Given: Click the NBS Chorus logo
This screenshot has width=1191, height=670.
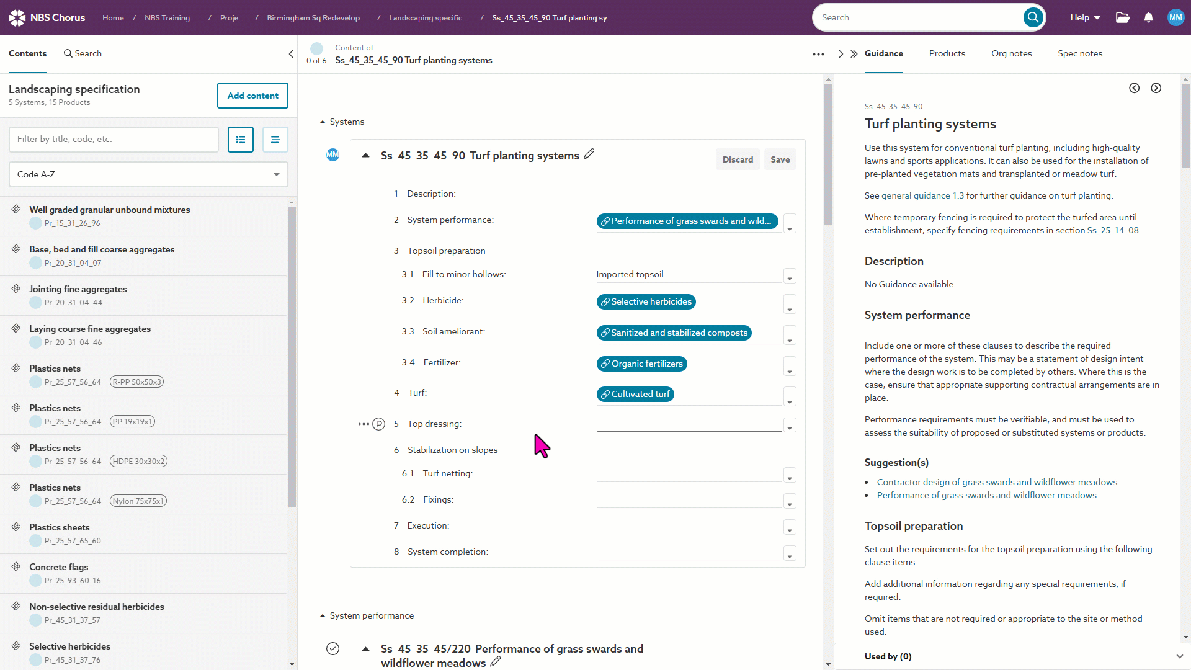Looking at the screenshot, I should pos(47,17).
